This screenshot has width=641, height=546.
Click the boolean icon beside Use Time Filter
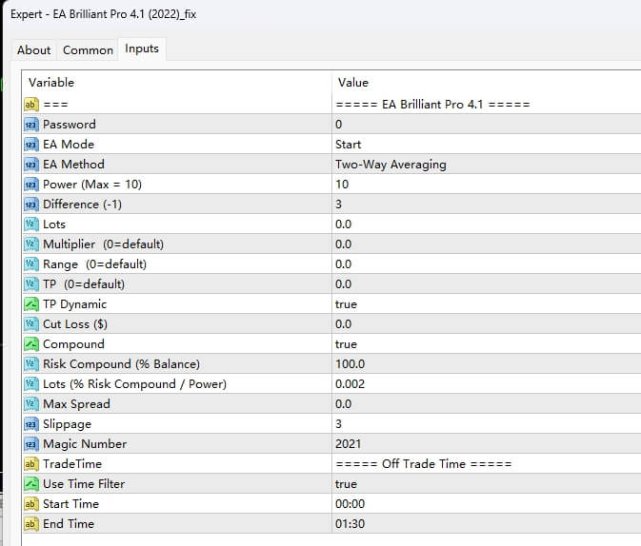click(31, 484)
